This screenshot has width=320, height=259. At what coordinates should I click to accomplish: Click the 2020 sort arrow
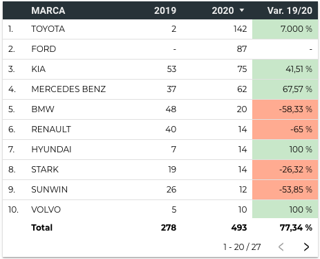(x=242, y=10)
